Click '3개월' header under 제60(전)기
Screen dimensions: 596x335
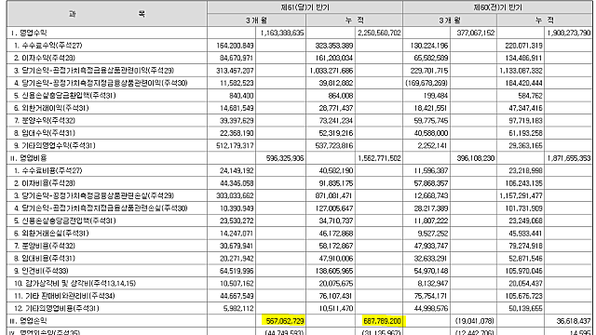(450, 20)
